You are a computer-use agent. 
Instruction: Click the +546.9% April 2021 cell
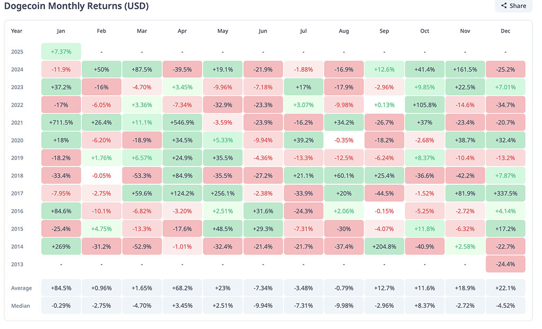tap(182, 123)
